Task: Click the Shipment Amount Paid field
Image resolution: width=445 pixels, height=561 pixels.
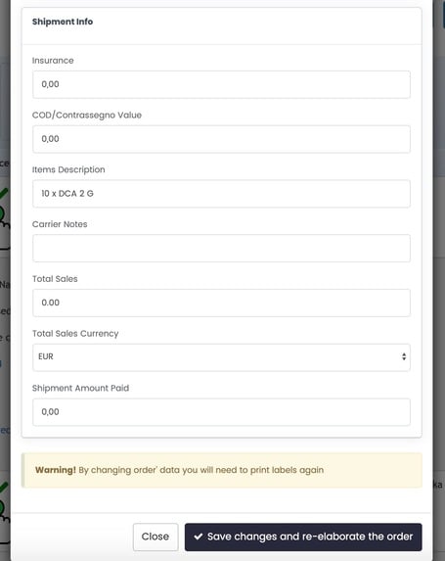Action: [221, 412]
